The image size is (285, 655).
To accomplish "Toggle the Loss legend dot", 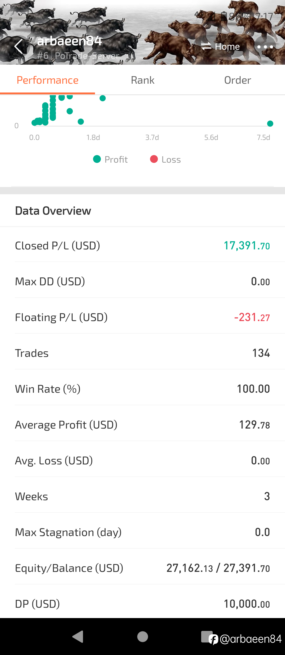I will [154, 159].
